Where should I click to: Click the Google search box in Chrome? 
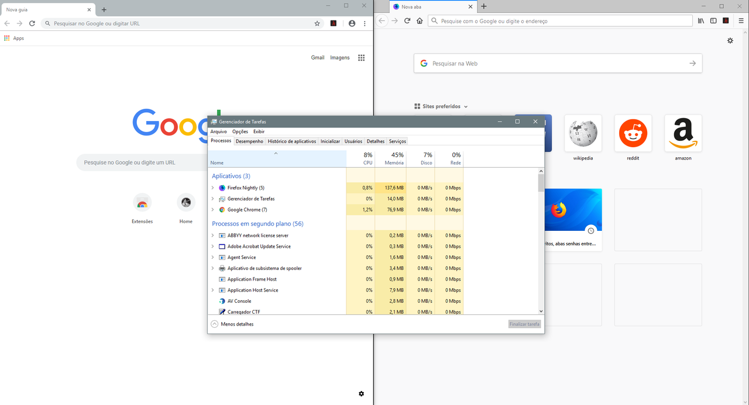(142, 162)
